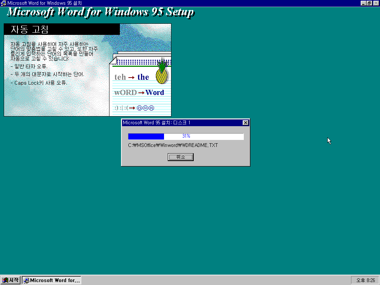Select the Microsoft Word for... taskbar button
Image resolution: width=380 pixels, height=285 pixels.
[x=52, y=281]
